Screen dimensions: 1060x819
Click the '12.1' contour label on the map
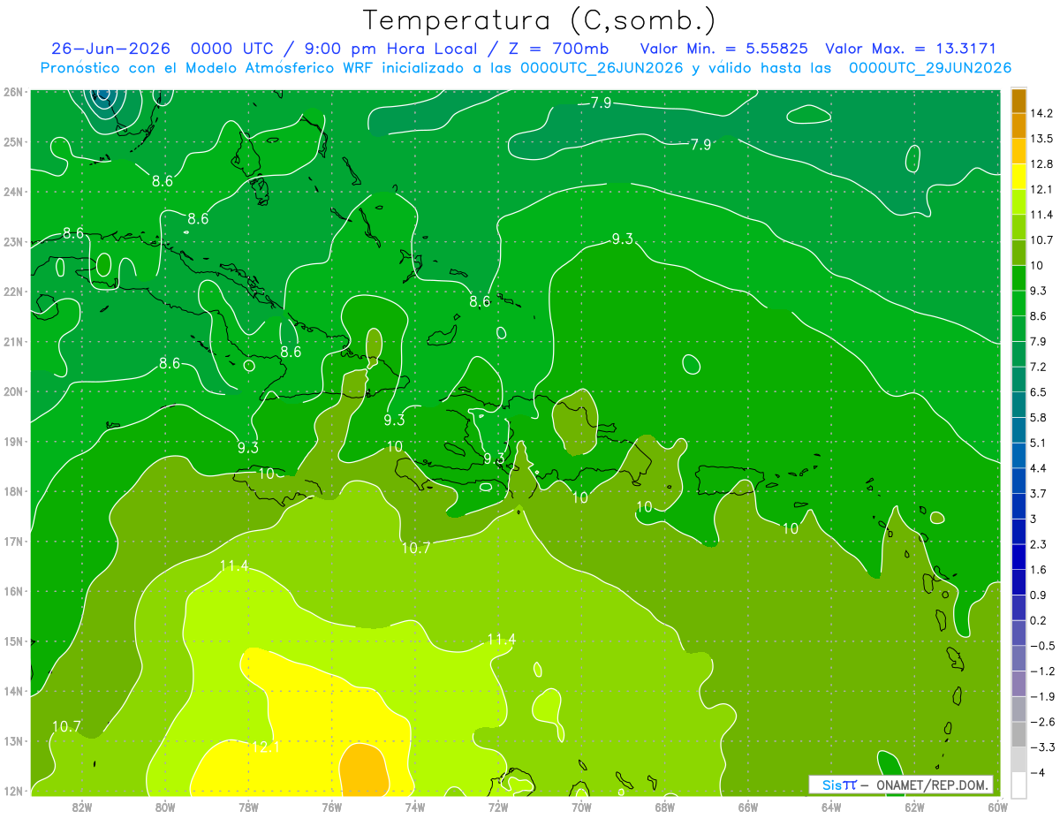click(265, 747)
